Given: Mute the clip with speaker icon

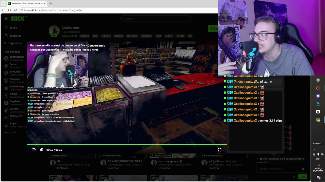Looking at the screenshot, I should tap(42, 150).
